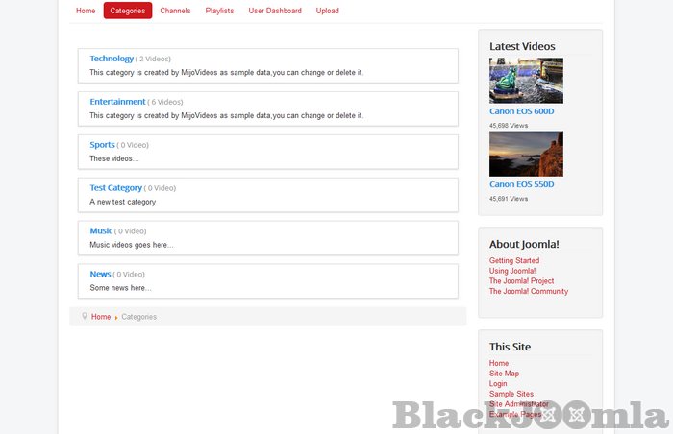Open the User Dashboard page
673x434 pixels.
pos(275,11)
